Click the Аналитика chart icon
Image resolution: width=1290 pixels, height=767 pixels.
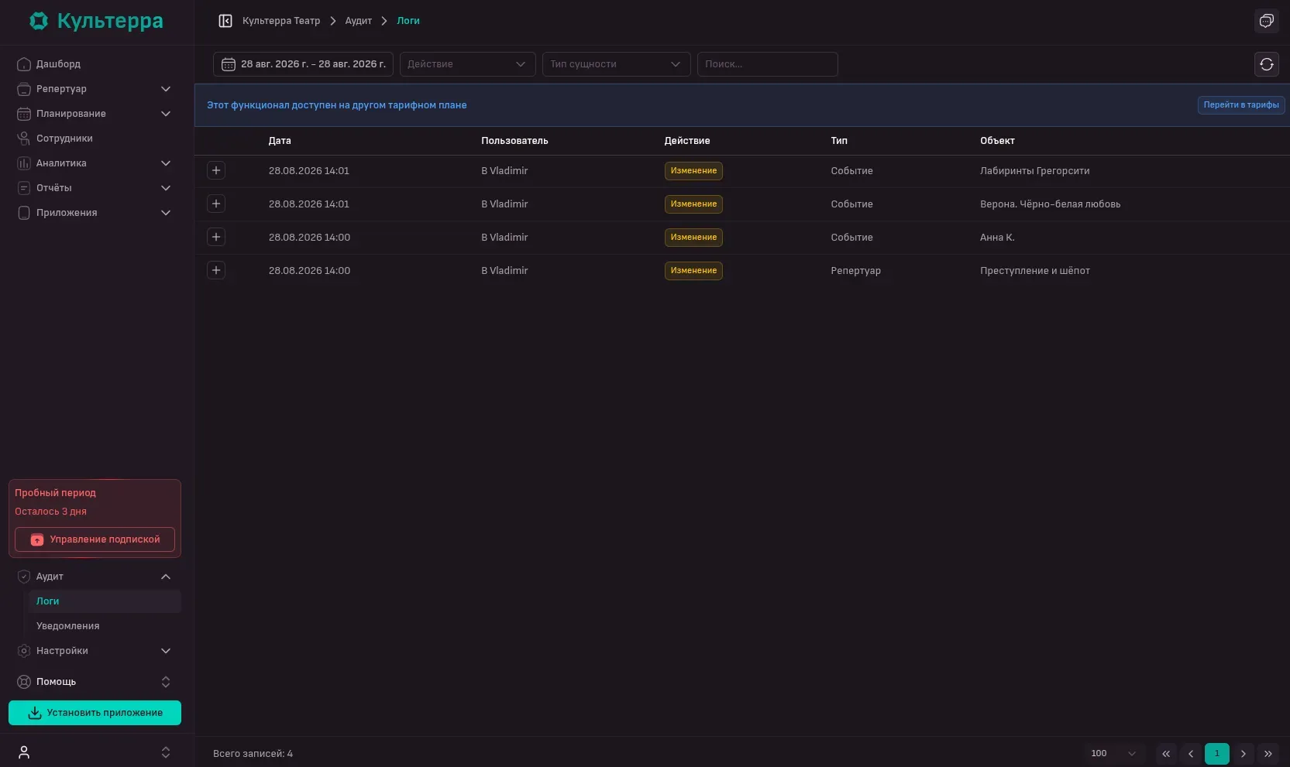(x=24, y=163)
